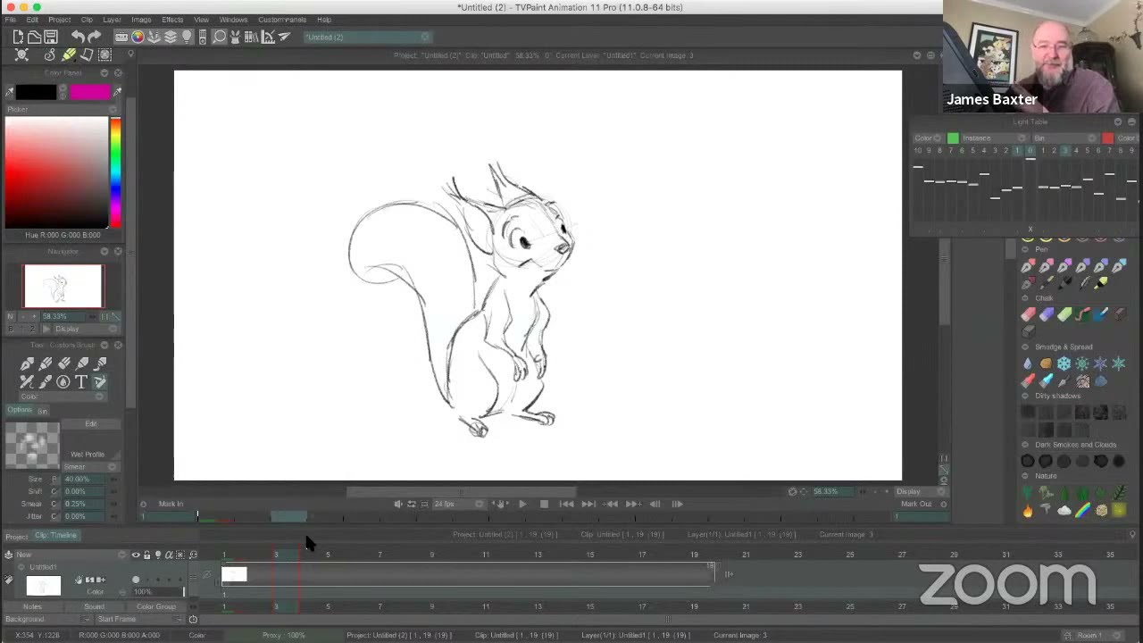Select the magnifier zoom tool icon
The width and height of the screenshot is (1143, 643).
click(219, 37)
